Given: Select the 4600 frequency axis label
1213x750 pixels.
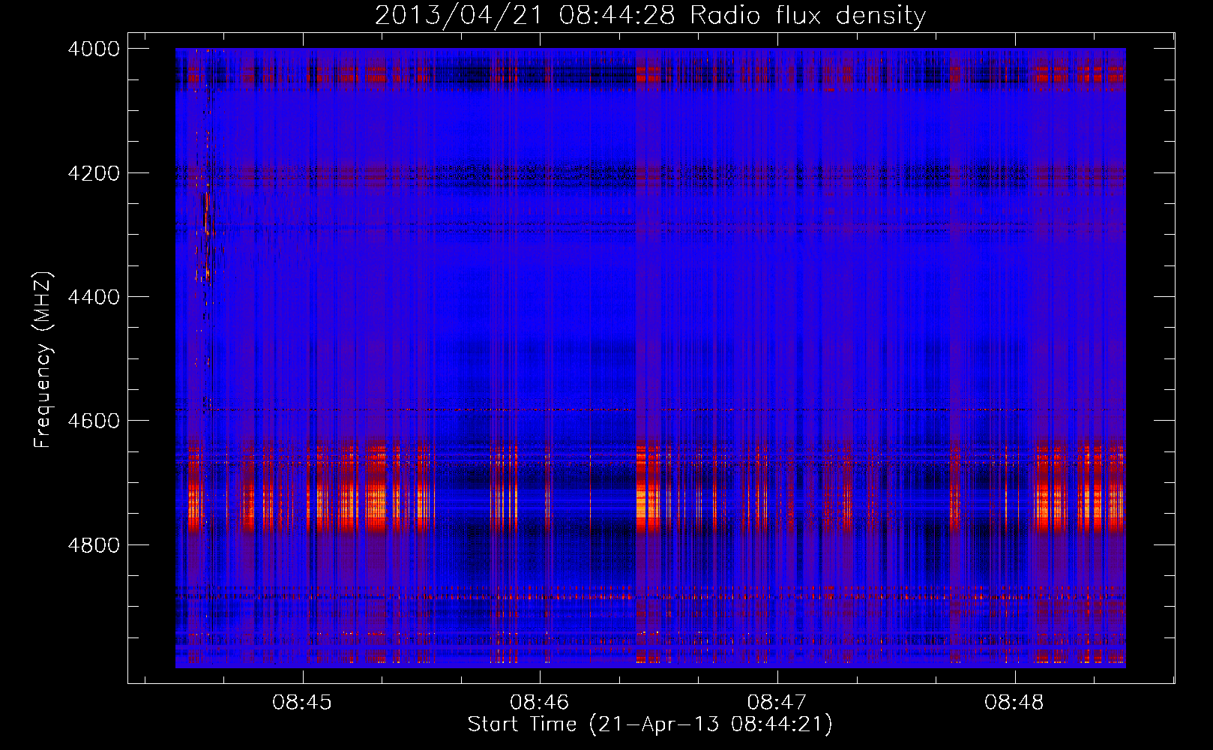Looking at the screenshot, I should (94, 421).
